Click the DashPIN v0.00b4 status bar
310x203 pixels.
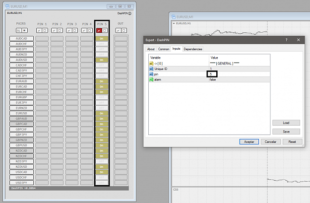coord(69,189)
